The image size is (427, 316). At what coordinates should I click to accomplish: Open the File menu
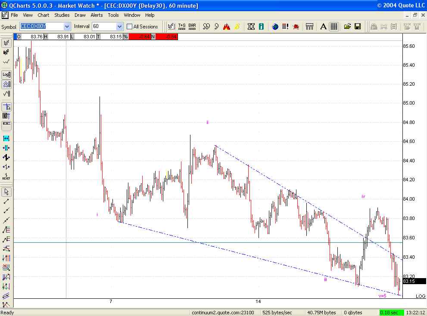[x=14, y=15]
